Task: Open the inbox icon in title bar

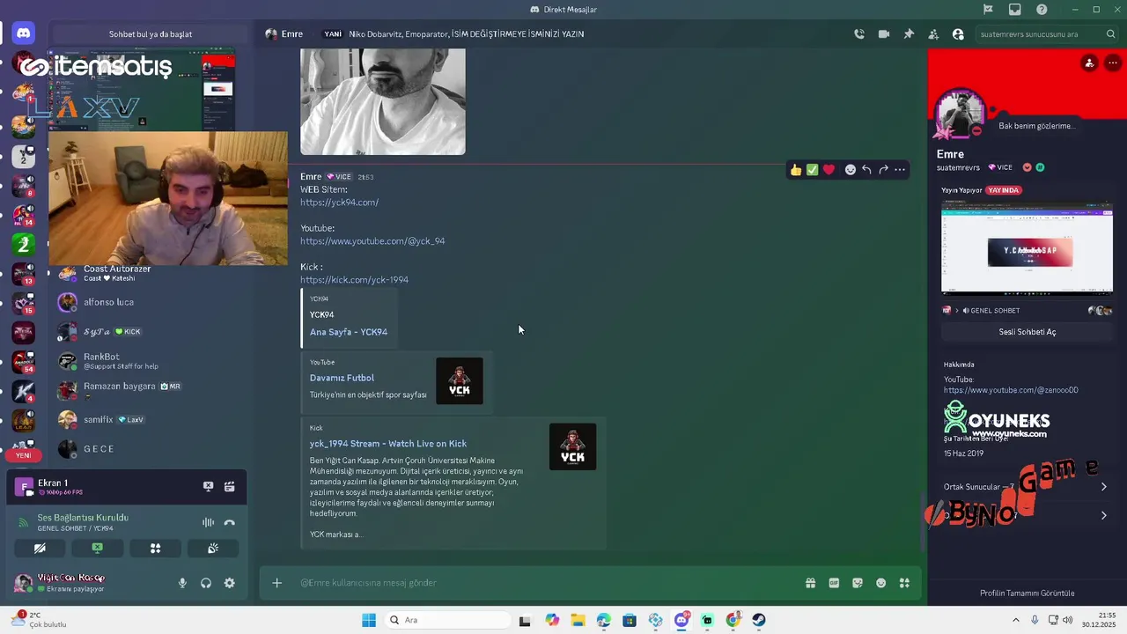Action: click(1015, 10)
